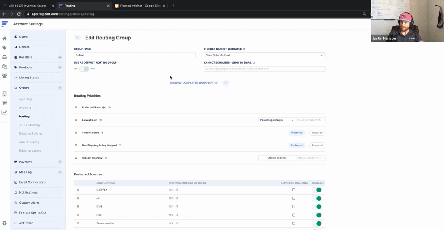Image resolution: width=444 pixels, height=230 pixels.
Task: Switch to AID #4424 Inventory Source tab
Action: [28, 6]
